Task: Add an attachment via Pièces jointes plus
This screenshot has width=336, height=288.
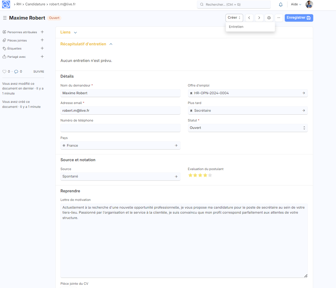Action: [x=42, y=40]
